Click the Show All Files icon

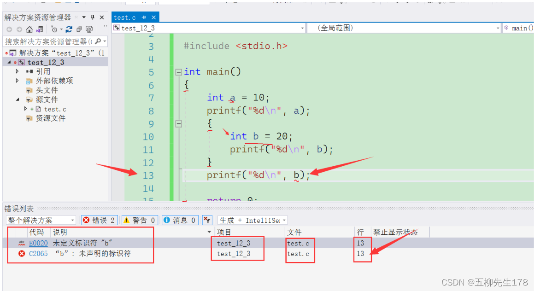coord(89,29)
